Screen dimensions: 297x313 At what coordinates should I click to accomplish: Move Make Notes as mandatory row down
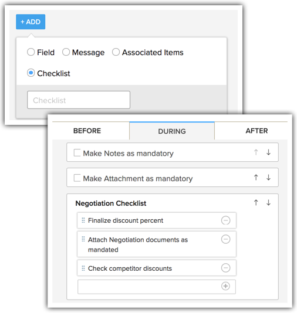pyautogui.click(x=268, y=152)
